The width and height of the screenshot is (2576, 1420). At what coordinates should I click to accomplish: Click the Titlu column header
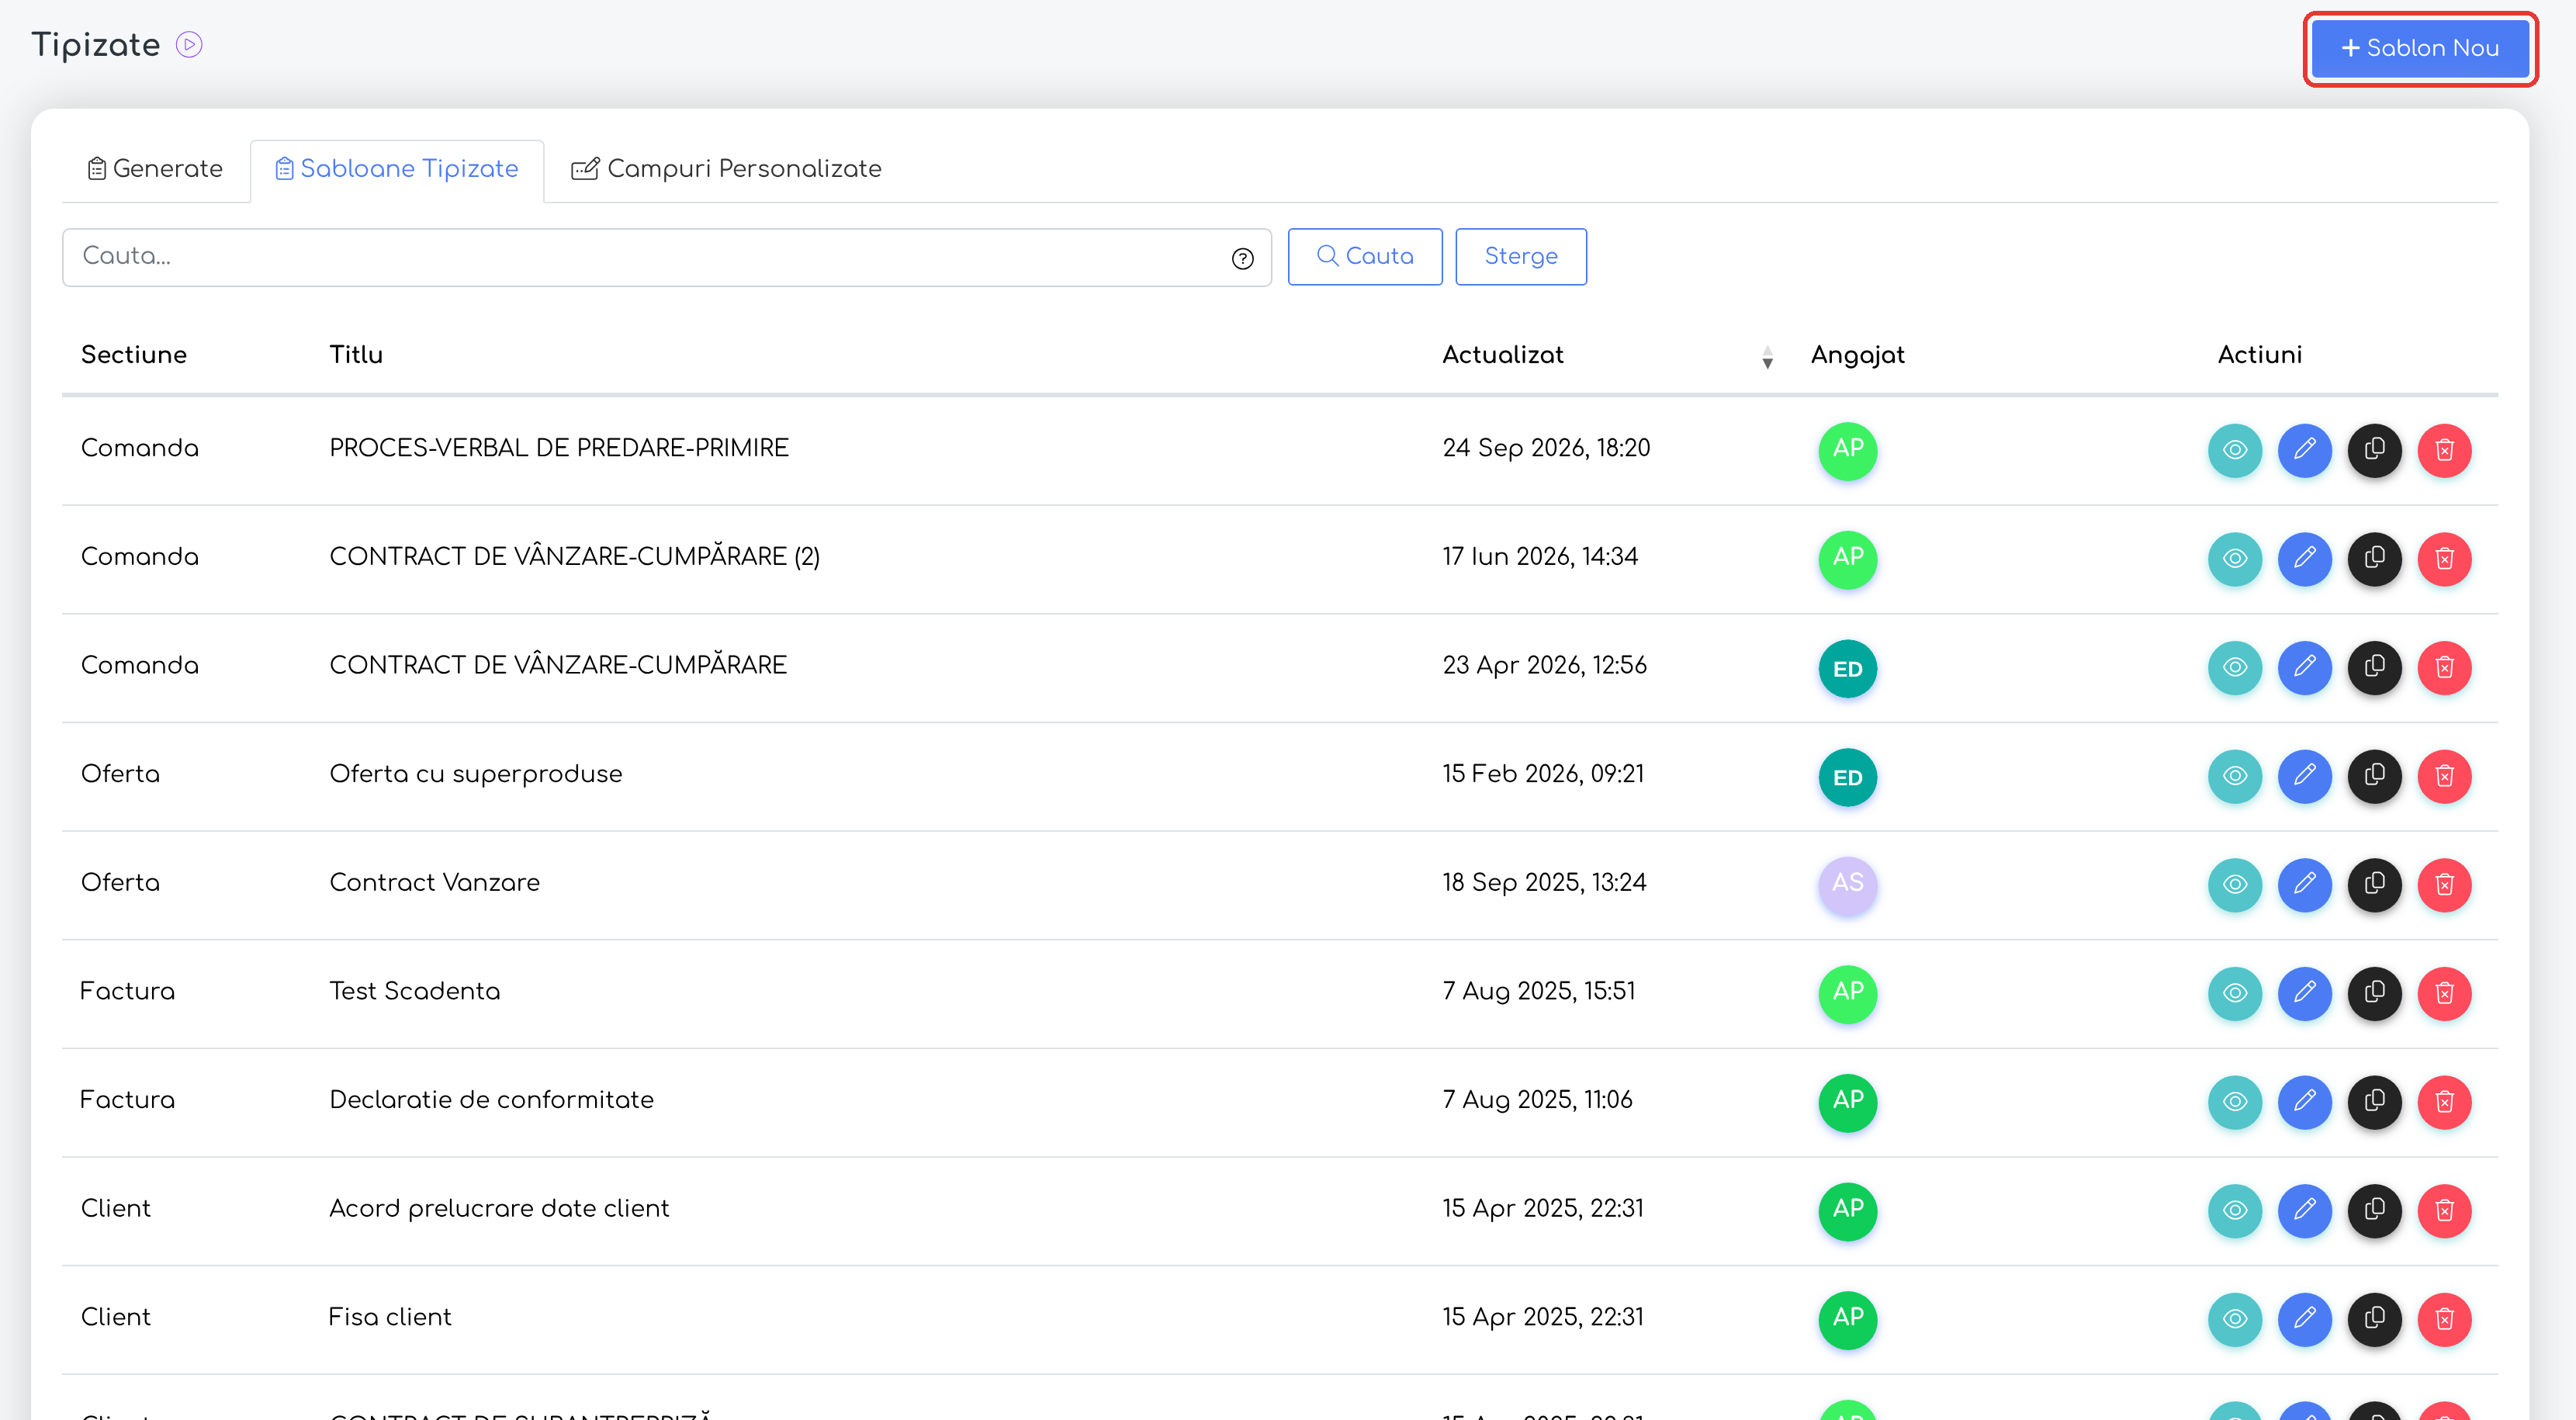pyautogui.click(x=356, y=355)
